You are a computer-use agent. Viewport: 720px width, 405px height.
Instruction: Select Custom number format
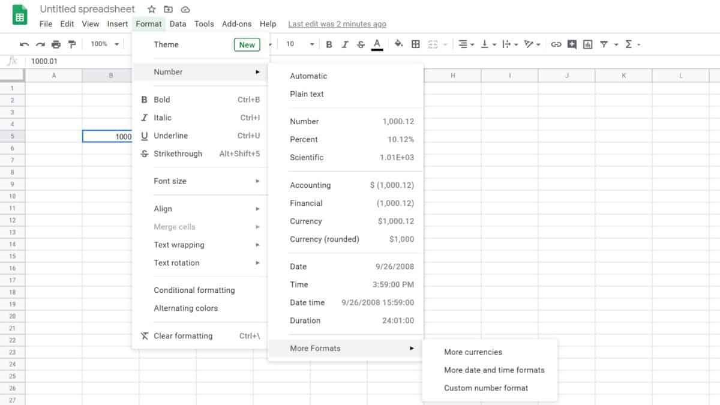486,388
